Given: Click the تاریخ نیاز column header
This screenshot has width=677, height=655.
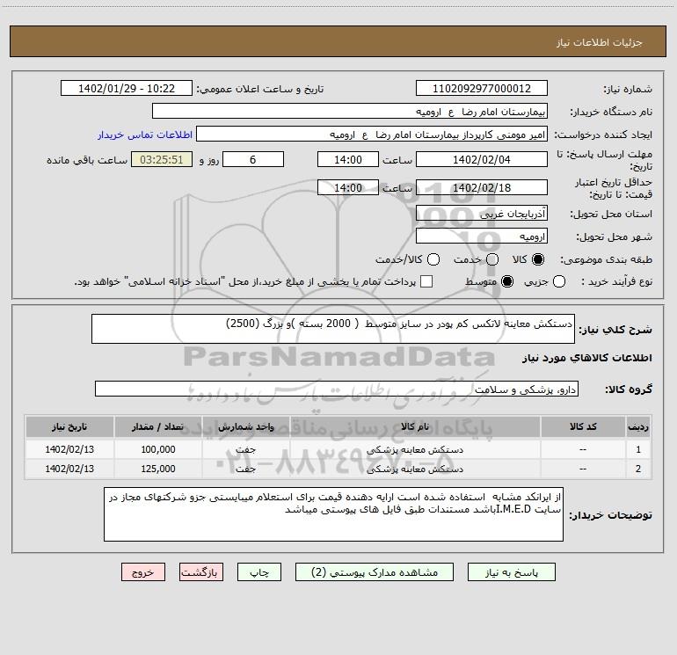Looking at the screenshot, I should pos(69,426).
